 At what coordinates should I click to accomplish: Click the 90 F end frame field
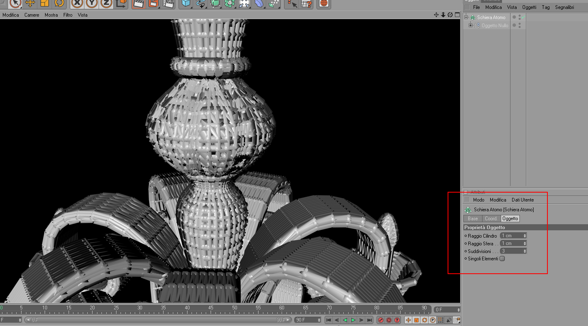308,320
